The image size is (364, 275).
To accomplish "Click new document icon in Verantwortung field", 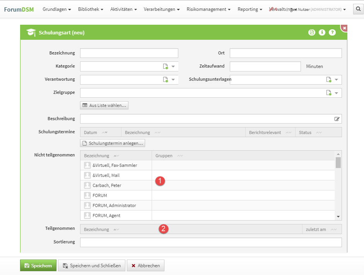I will point(166,80).
